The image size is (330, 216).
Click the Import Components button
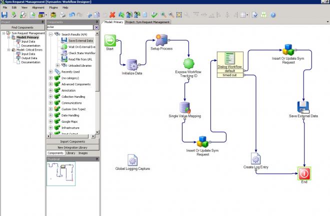coord(72,141)
